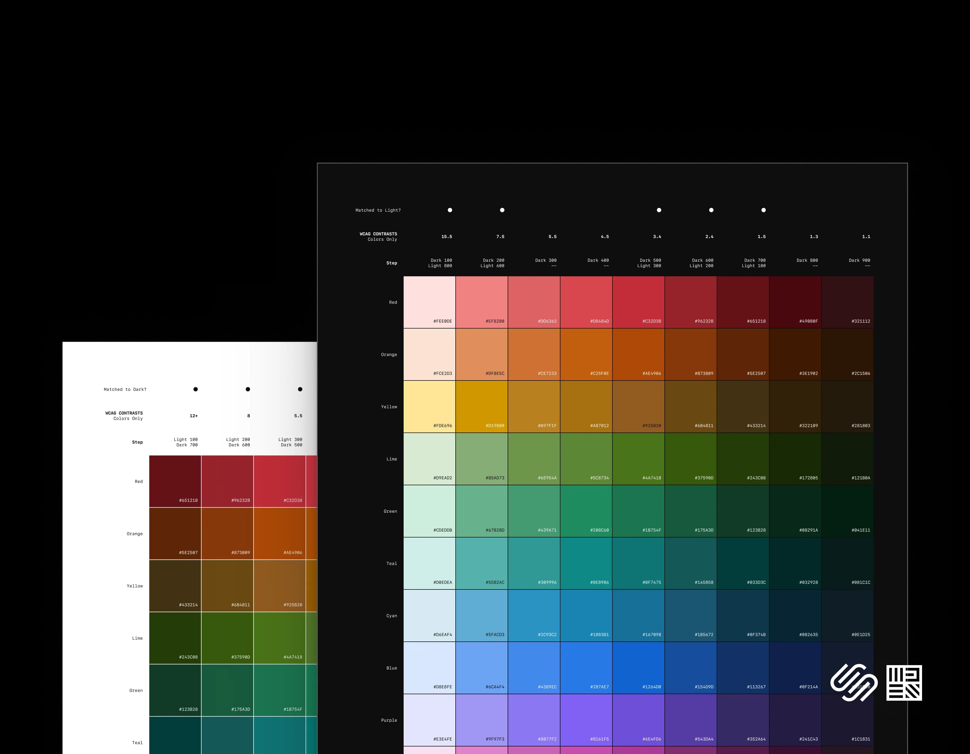
Task: Select the #1264D0 swatch
Action: [638, 668]
